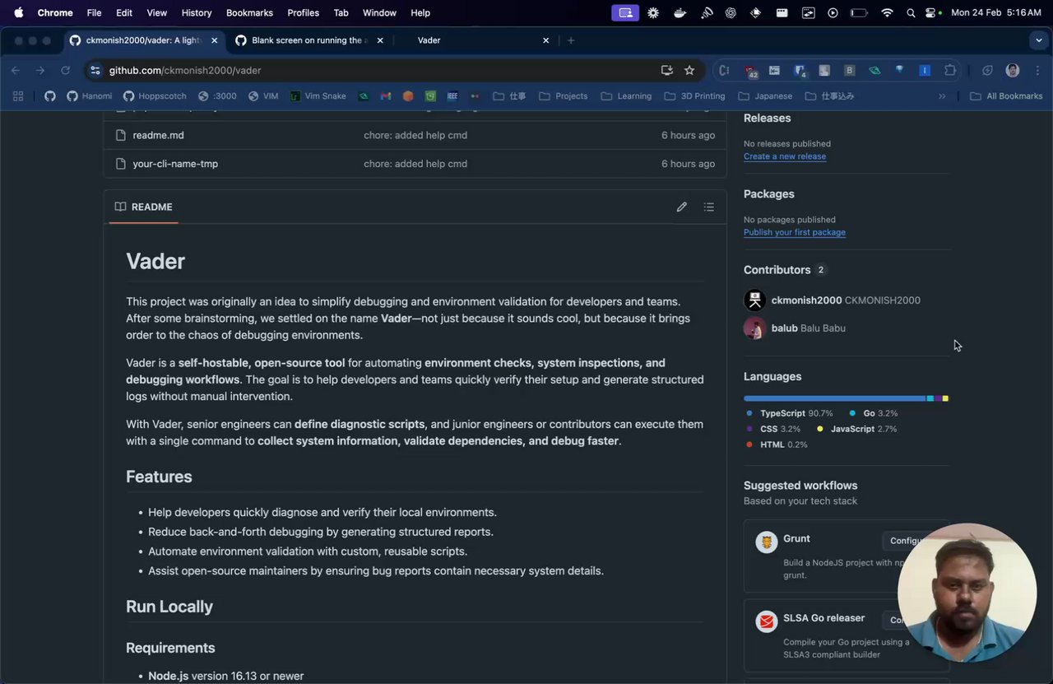This screenshot has height=684, width=1053.
Task: Open the ckmonish2000 contributor avatar
Action: pyautogui.click(x=754, y=300)
